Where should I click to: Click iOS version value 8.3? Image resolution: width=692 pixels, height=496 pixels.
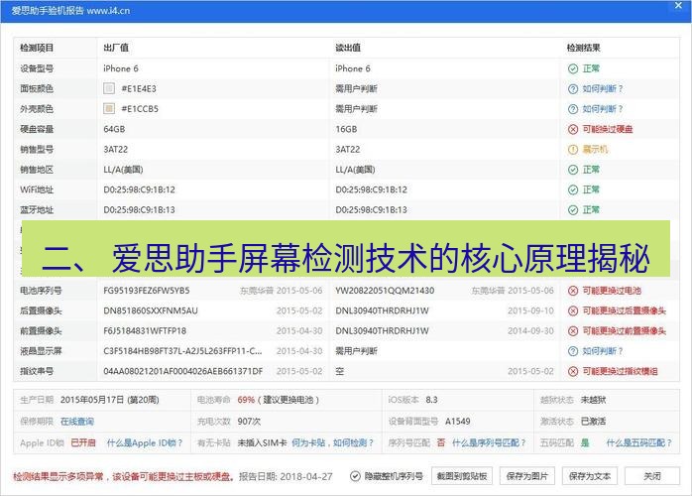click(431, 400)
